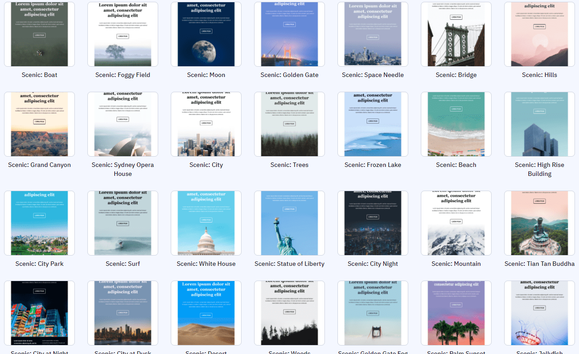The image size is (579, 354).
Task: Open the Scenic: Bridge template thumbnail
Action: pos(456,34)
